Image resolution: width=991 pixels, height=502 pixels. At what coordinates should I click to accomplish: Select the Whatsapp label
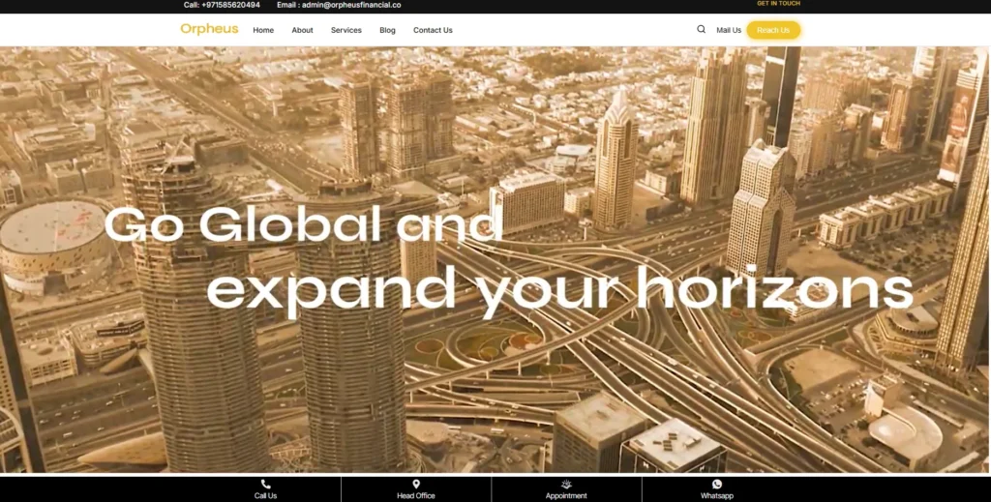coord(717,495)
